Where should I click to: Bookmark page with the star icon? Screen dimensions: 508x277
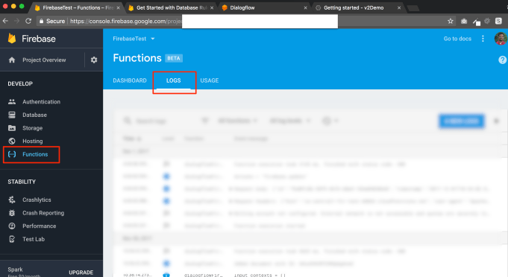coord(451,21)
